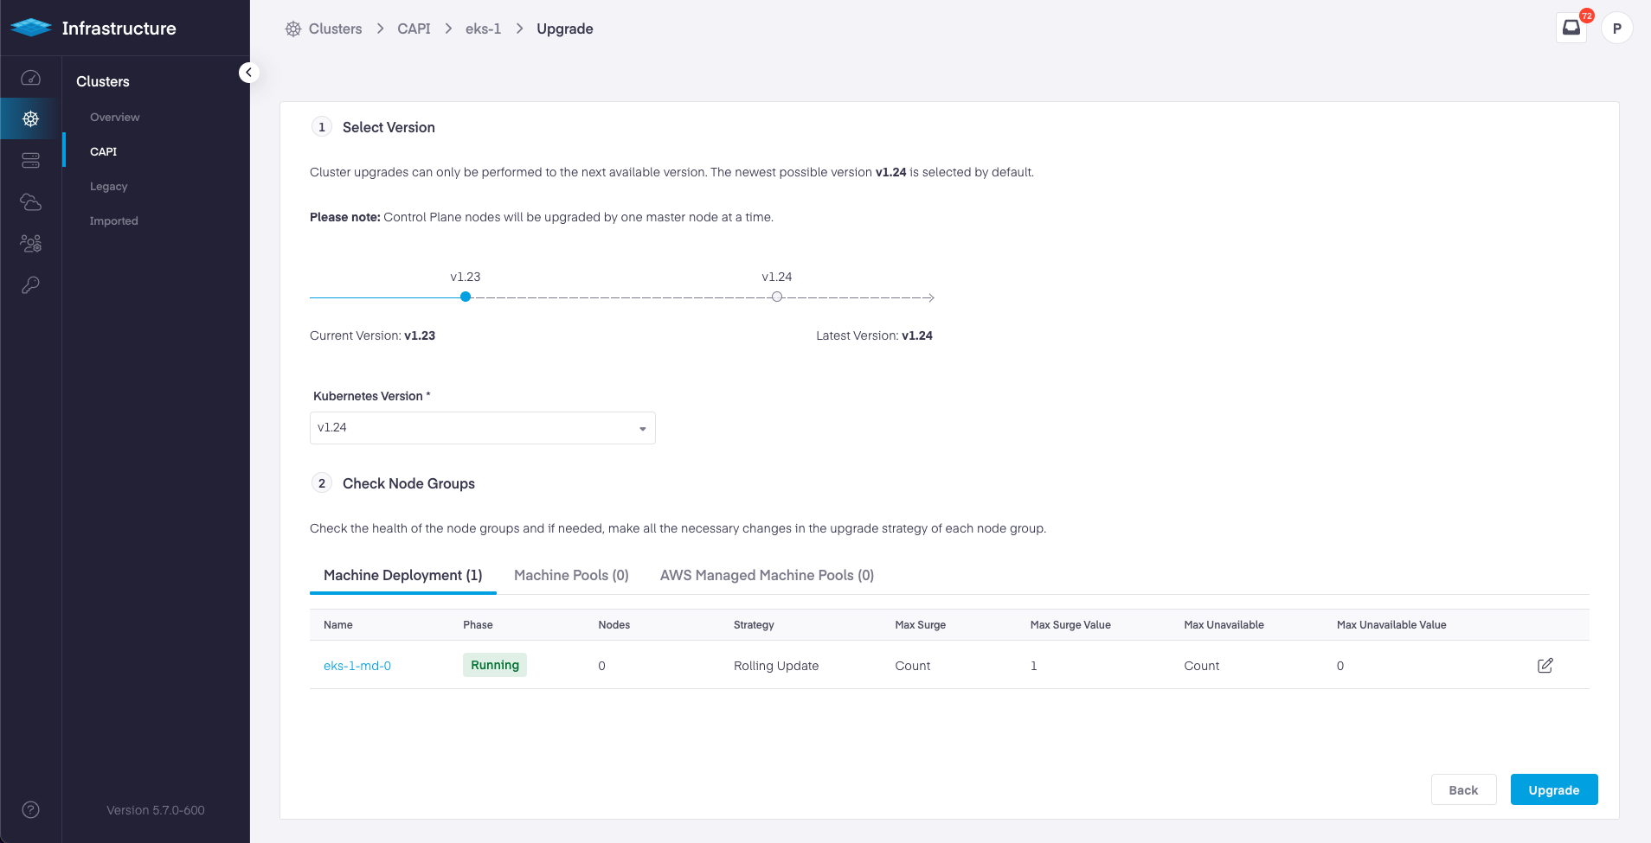Switch to Machine Pools (0) tab
This screenshot has width=1651, height=843.
pyautogui.click(x=571, y=576)
